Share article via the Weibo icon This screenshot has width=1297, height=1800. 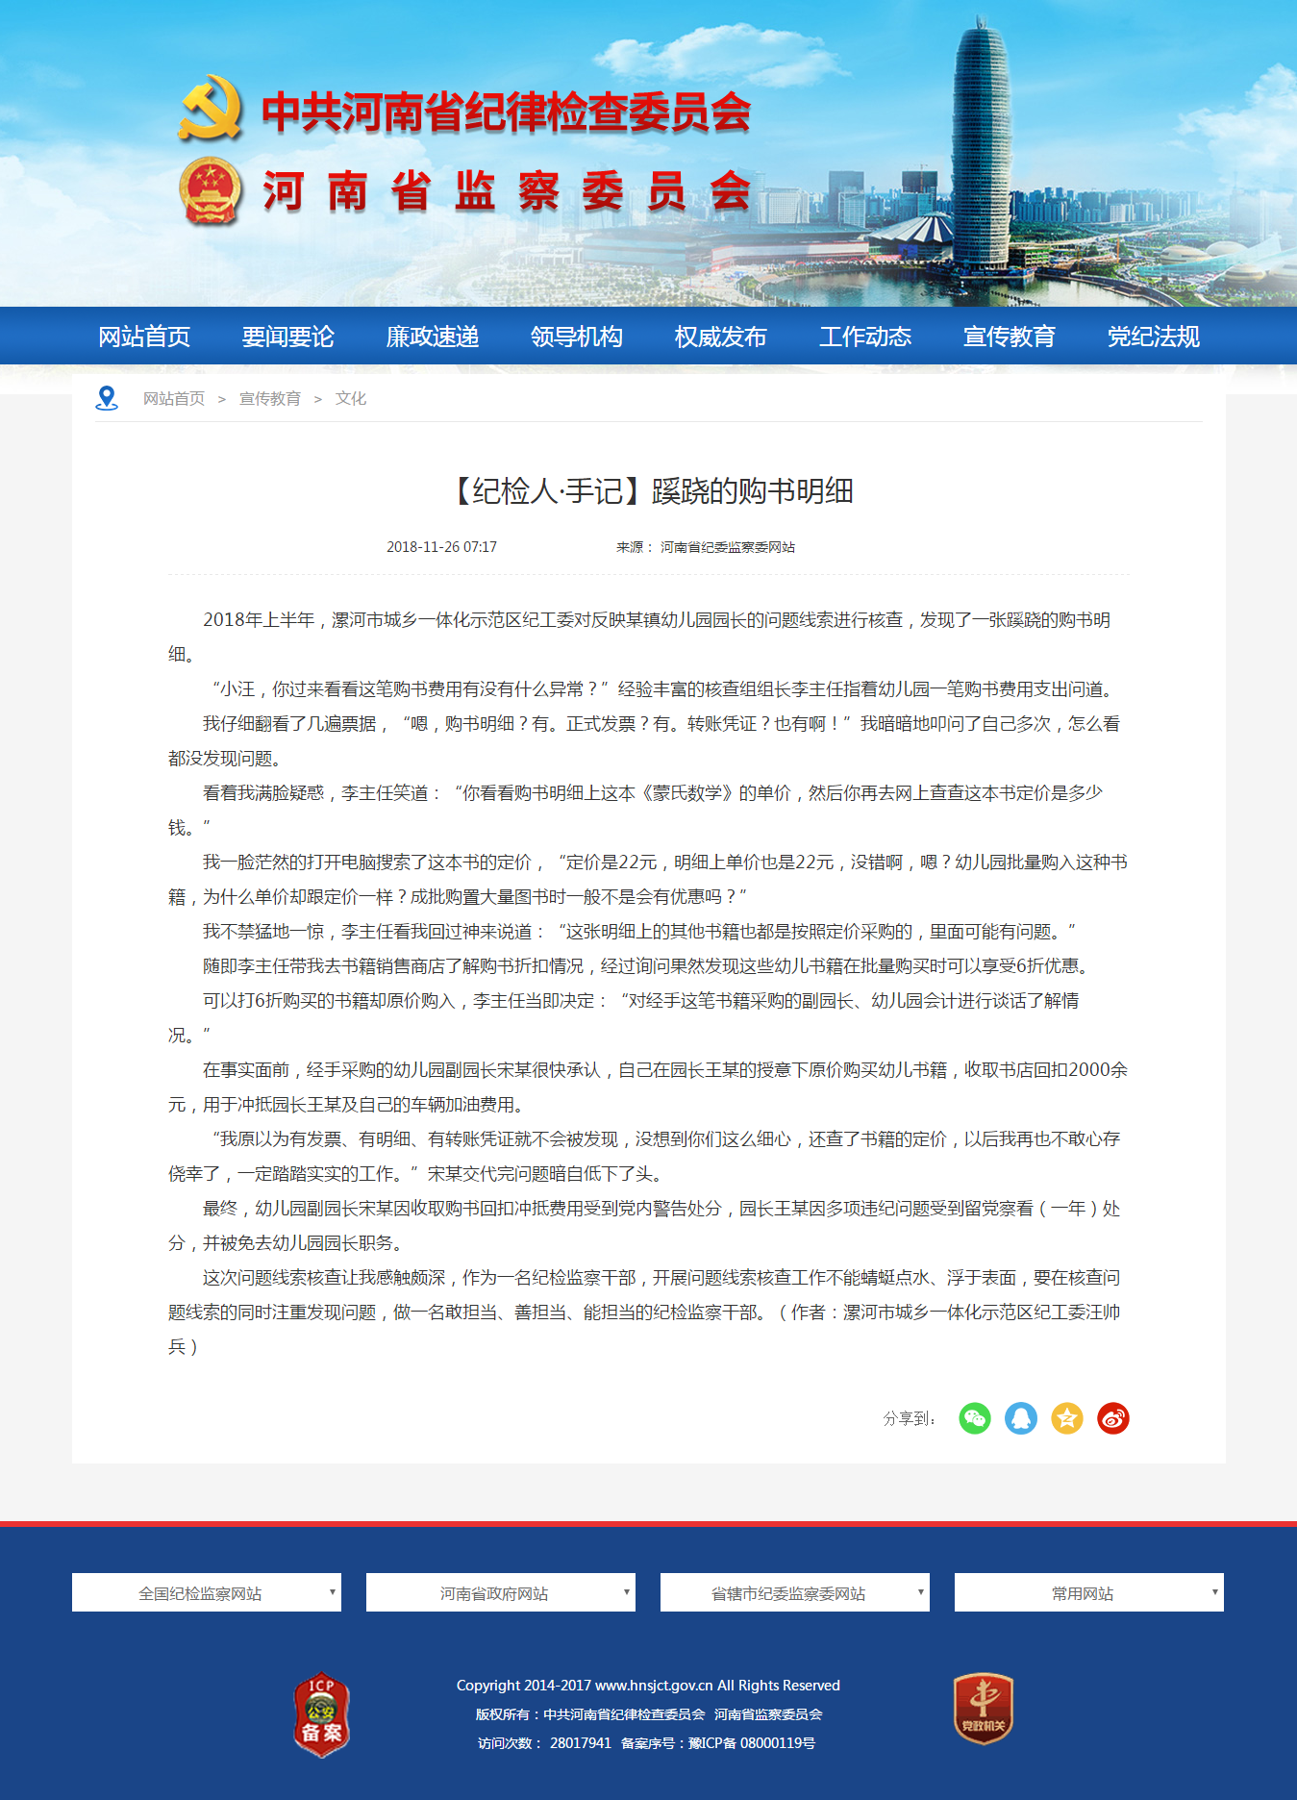click(1113, 1418)
